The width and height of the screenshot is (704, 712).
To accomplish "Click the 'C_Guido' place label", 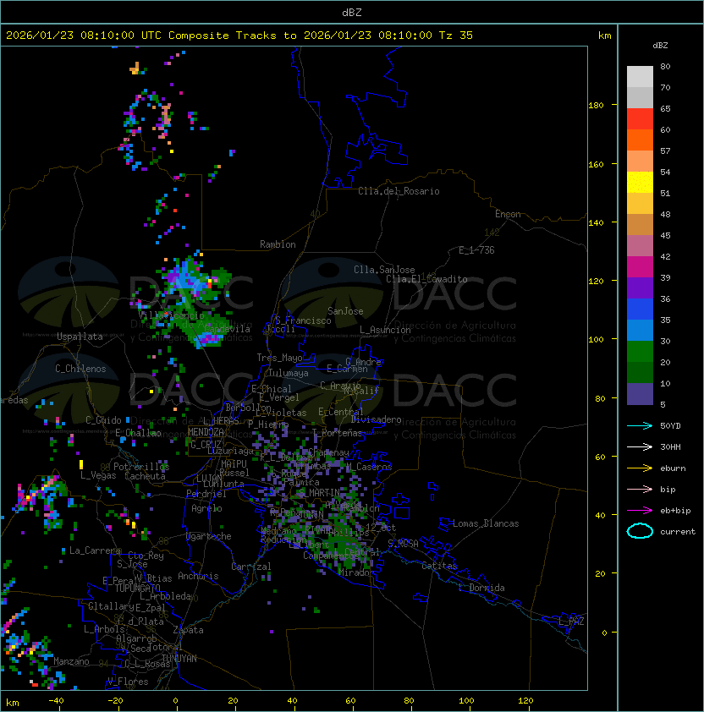I will (x=103, y=420).
